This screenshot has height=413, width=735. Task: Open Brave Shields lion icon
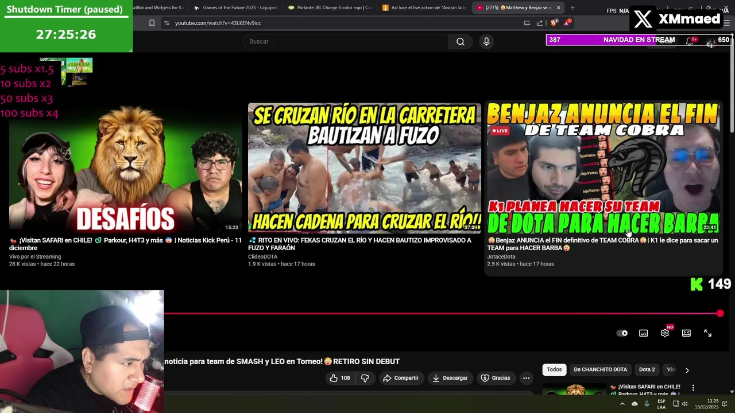(x=554, y=23)
